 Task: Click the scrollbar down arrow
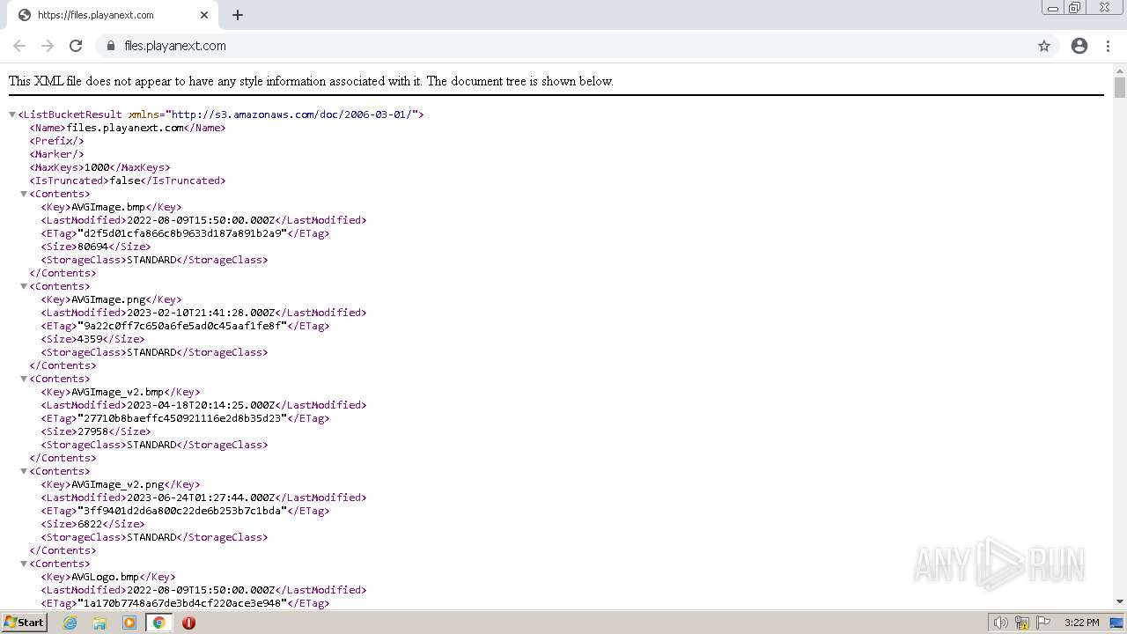[1119, 601]
